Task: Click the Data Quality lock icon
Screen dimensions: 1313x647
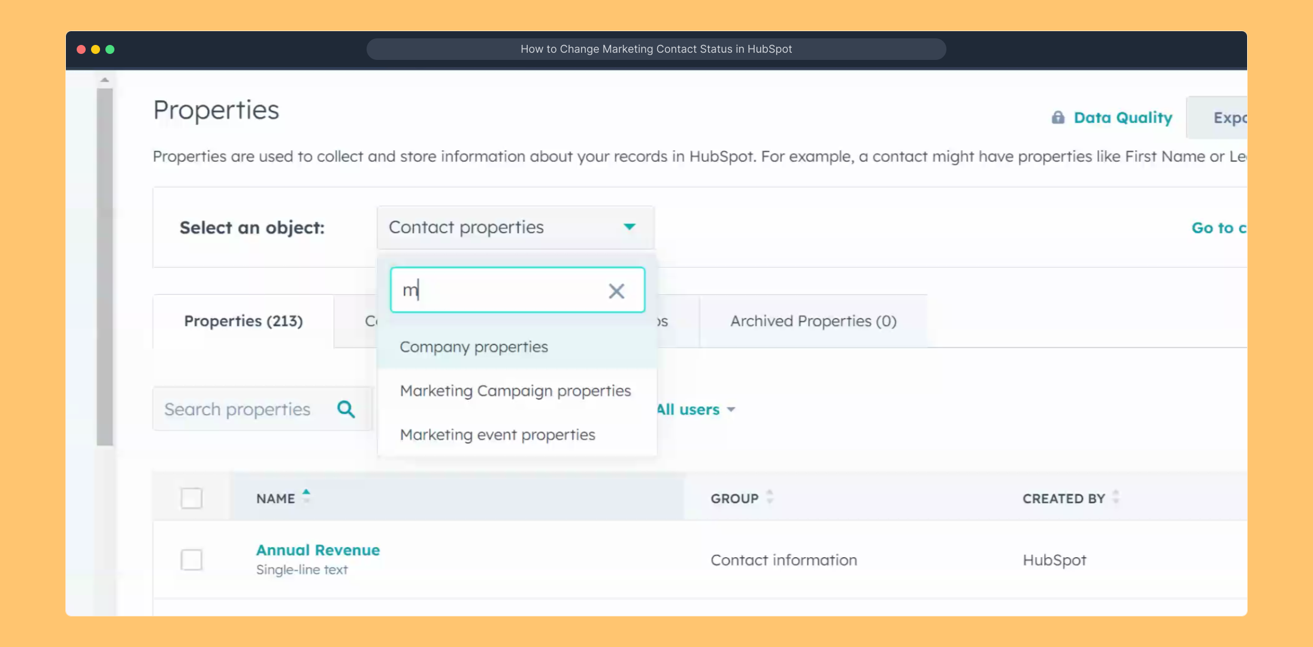Action: click(1058, 117)
